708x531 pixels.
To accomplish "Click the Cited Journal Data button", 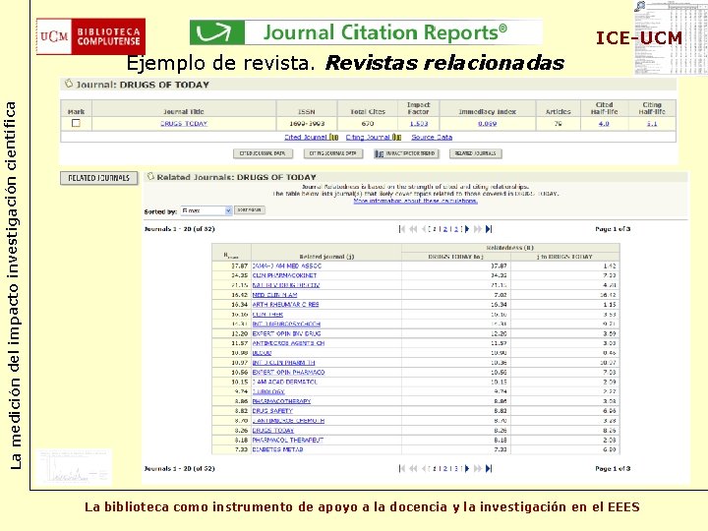I will coord(263,153).
